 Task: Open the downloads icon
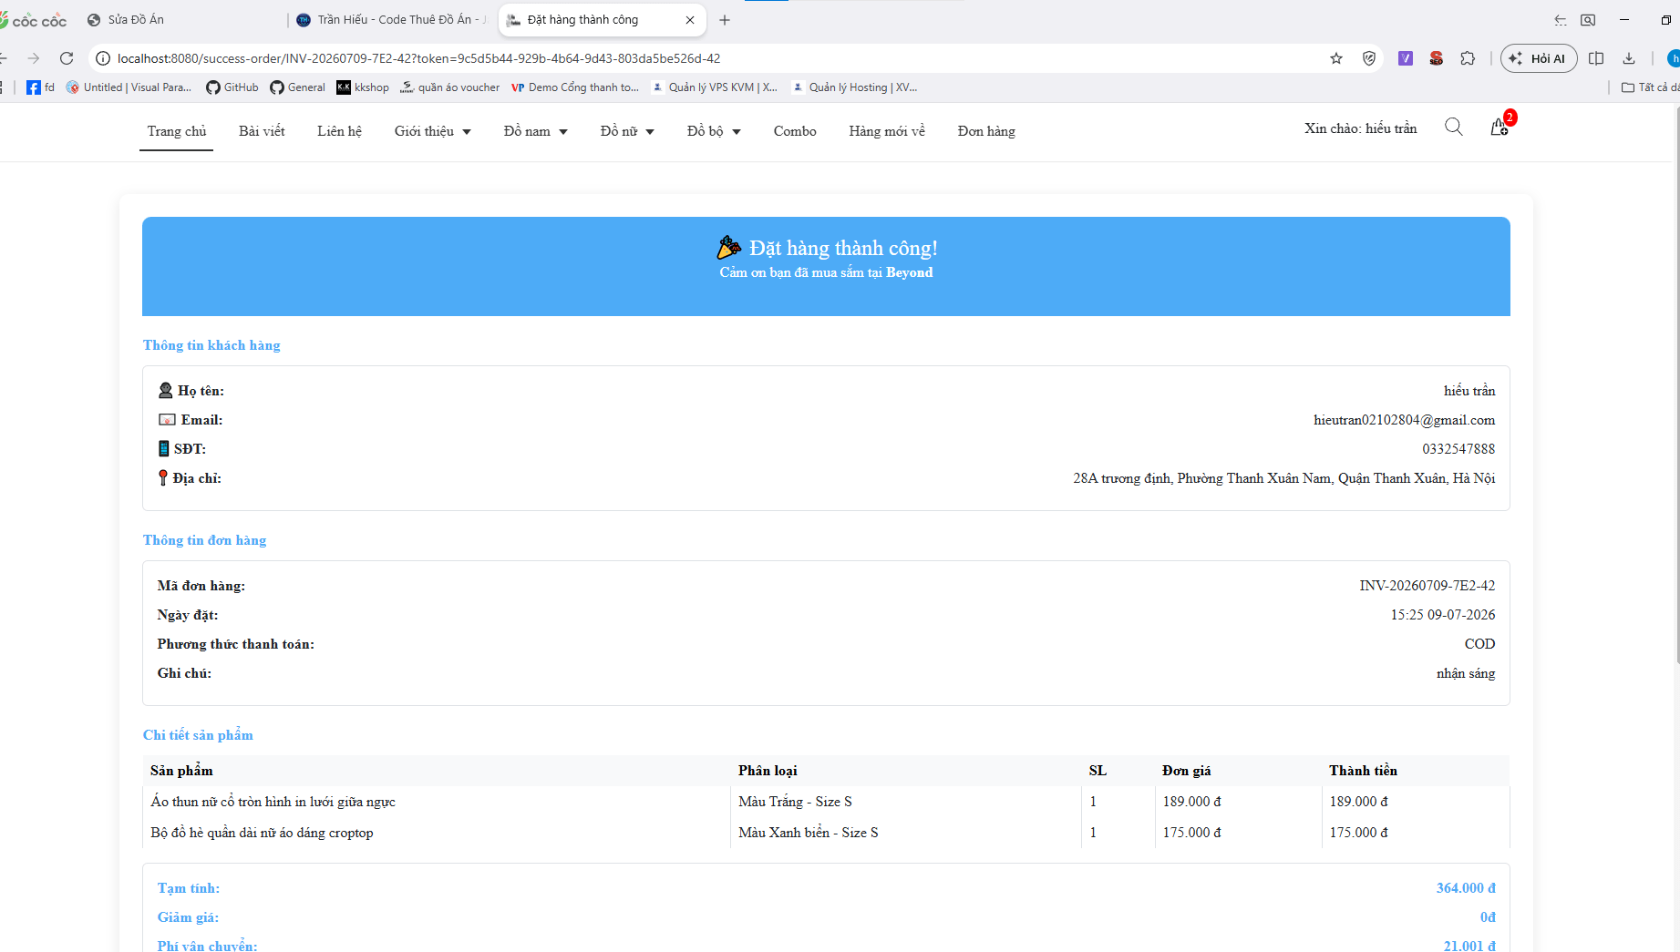pos(1629,58)
